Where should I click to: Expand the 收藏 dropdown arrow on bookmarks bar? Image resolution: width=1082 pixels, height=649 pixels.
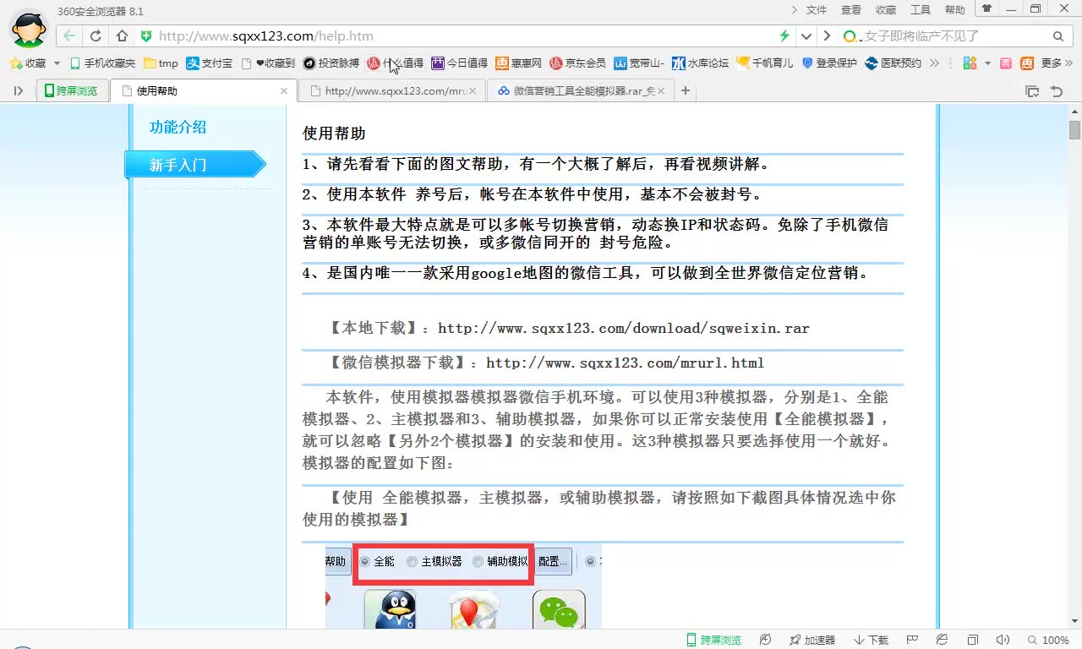[57, 63]
